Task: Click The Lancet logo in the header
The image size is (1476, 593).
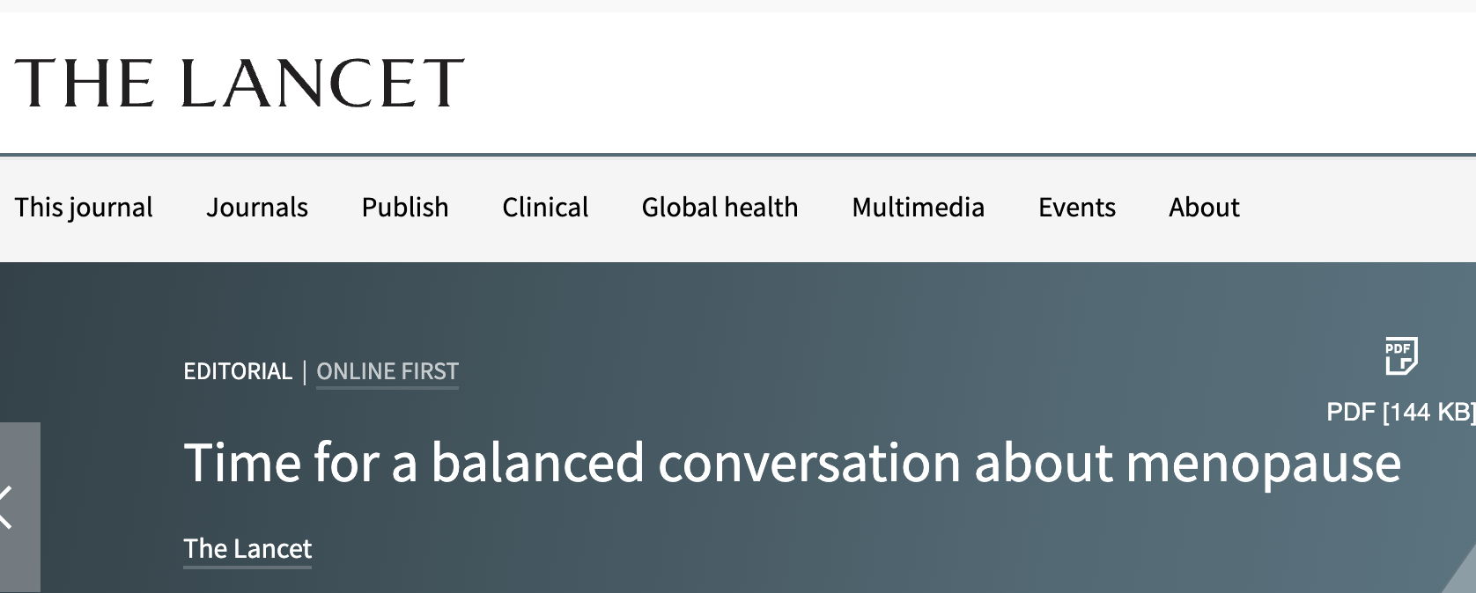Action: point(239,84)
